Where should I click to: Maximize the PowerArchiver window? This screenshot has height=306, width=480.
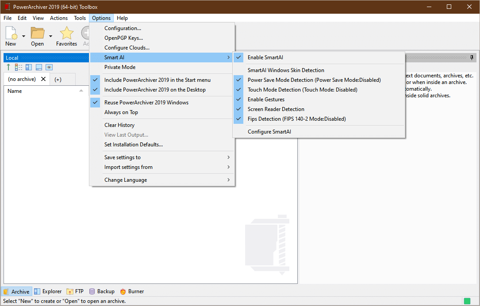click(449, 7)
